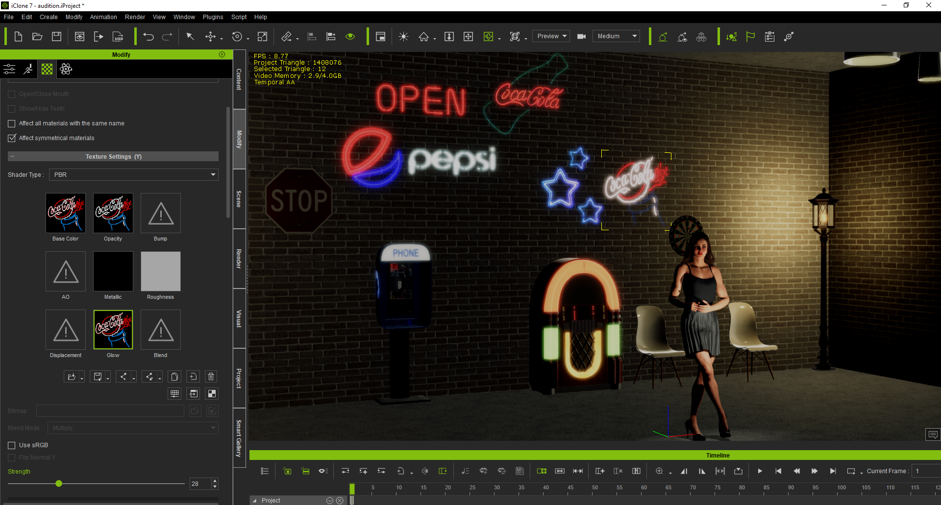The width and height of the screenshot is (941, 505).
Task: Click the save texture icon below thumbnails
Action: coord(98,377)
